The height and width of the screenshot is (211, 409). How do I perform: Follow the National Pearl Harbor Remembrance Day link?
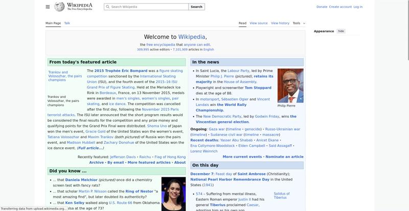point(230,179)
